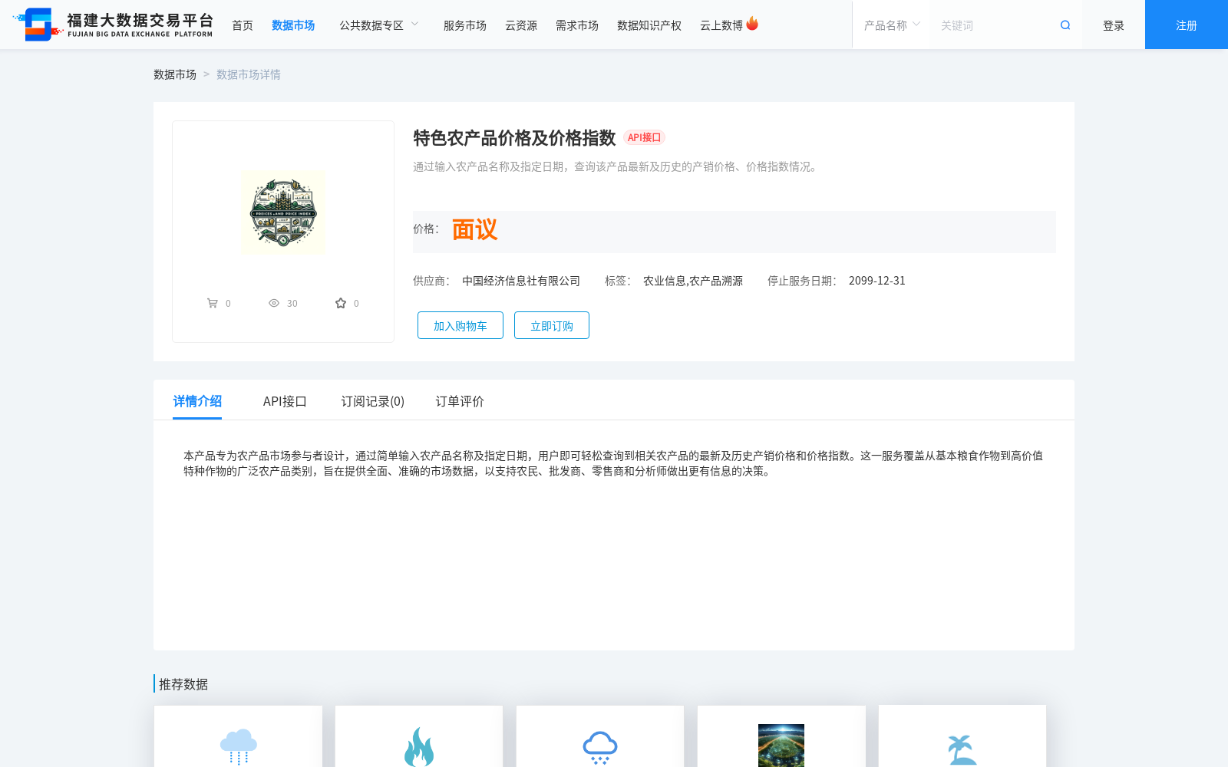Viewport: 1228px width, 767px height.
Task: Open the satellite photo recommended data card
Action: (x=781, y=736)
